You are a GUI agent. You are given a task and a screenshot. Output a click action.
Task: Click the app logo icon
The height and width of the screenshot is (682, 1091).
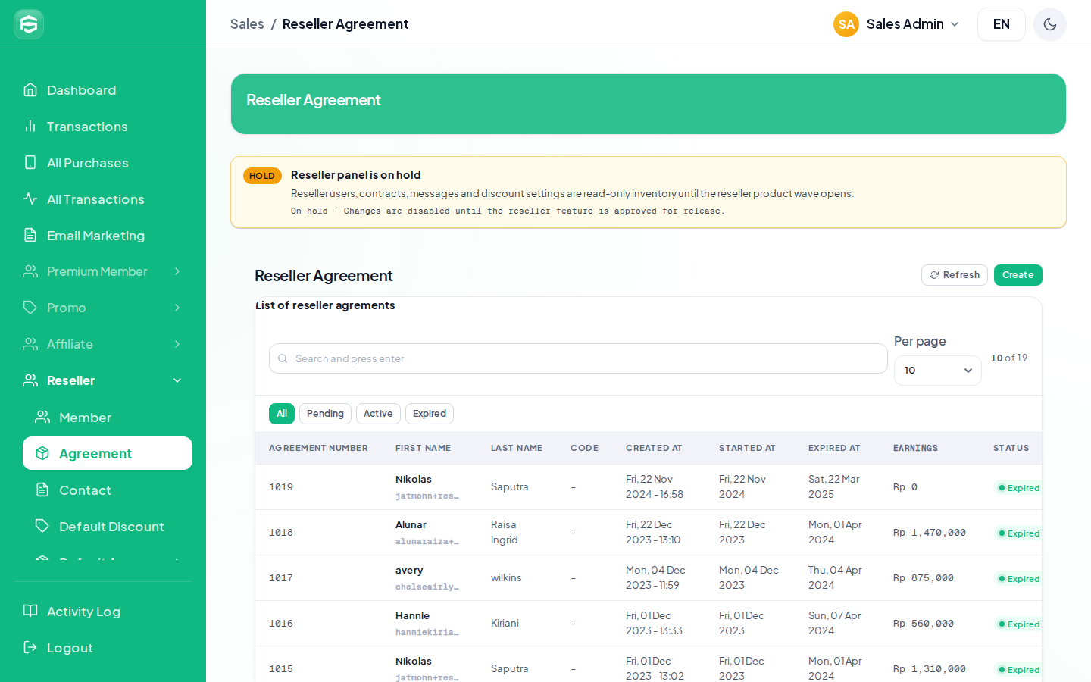29,24
